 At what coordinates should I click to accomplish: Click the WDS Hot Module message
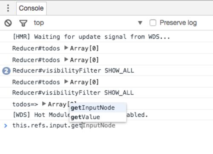(x=81, y=115)
